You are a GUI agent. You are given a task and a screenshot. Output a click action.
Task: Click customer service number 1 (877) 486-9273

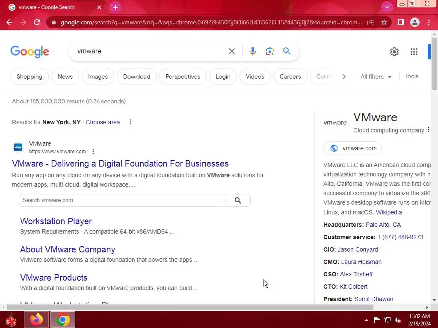(x=400, y=237)
